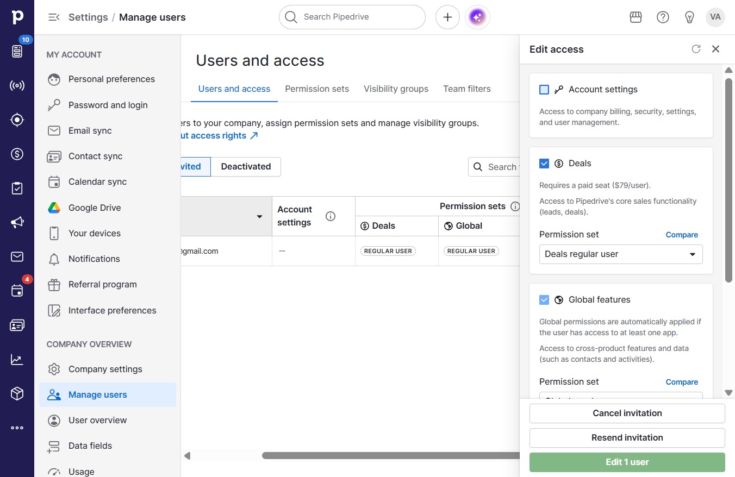Open the More ellipsis menu in left rail
Screen dimensions: 735x477
coord(17,428)
